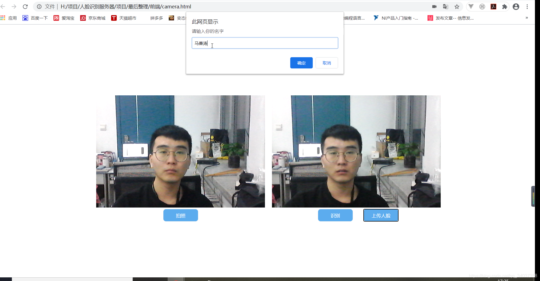Image resolution: width=540 pixels, height=281 pixels.
Task: Open the 编程语言 bookmark
Action: [354, 18]
